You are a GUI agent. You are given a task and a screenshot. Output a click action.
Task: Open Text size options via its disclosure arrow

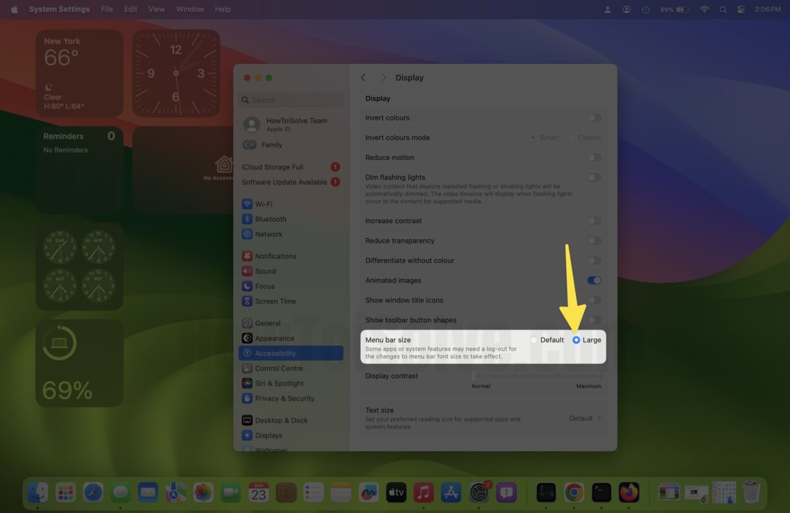coord(598,418)
